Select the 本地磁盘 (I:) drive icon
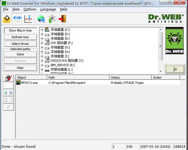 click(x=47, y=57)
